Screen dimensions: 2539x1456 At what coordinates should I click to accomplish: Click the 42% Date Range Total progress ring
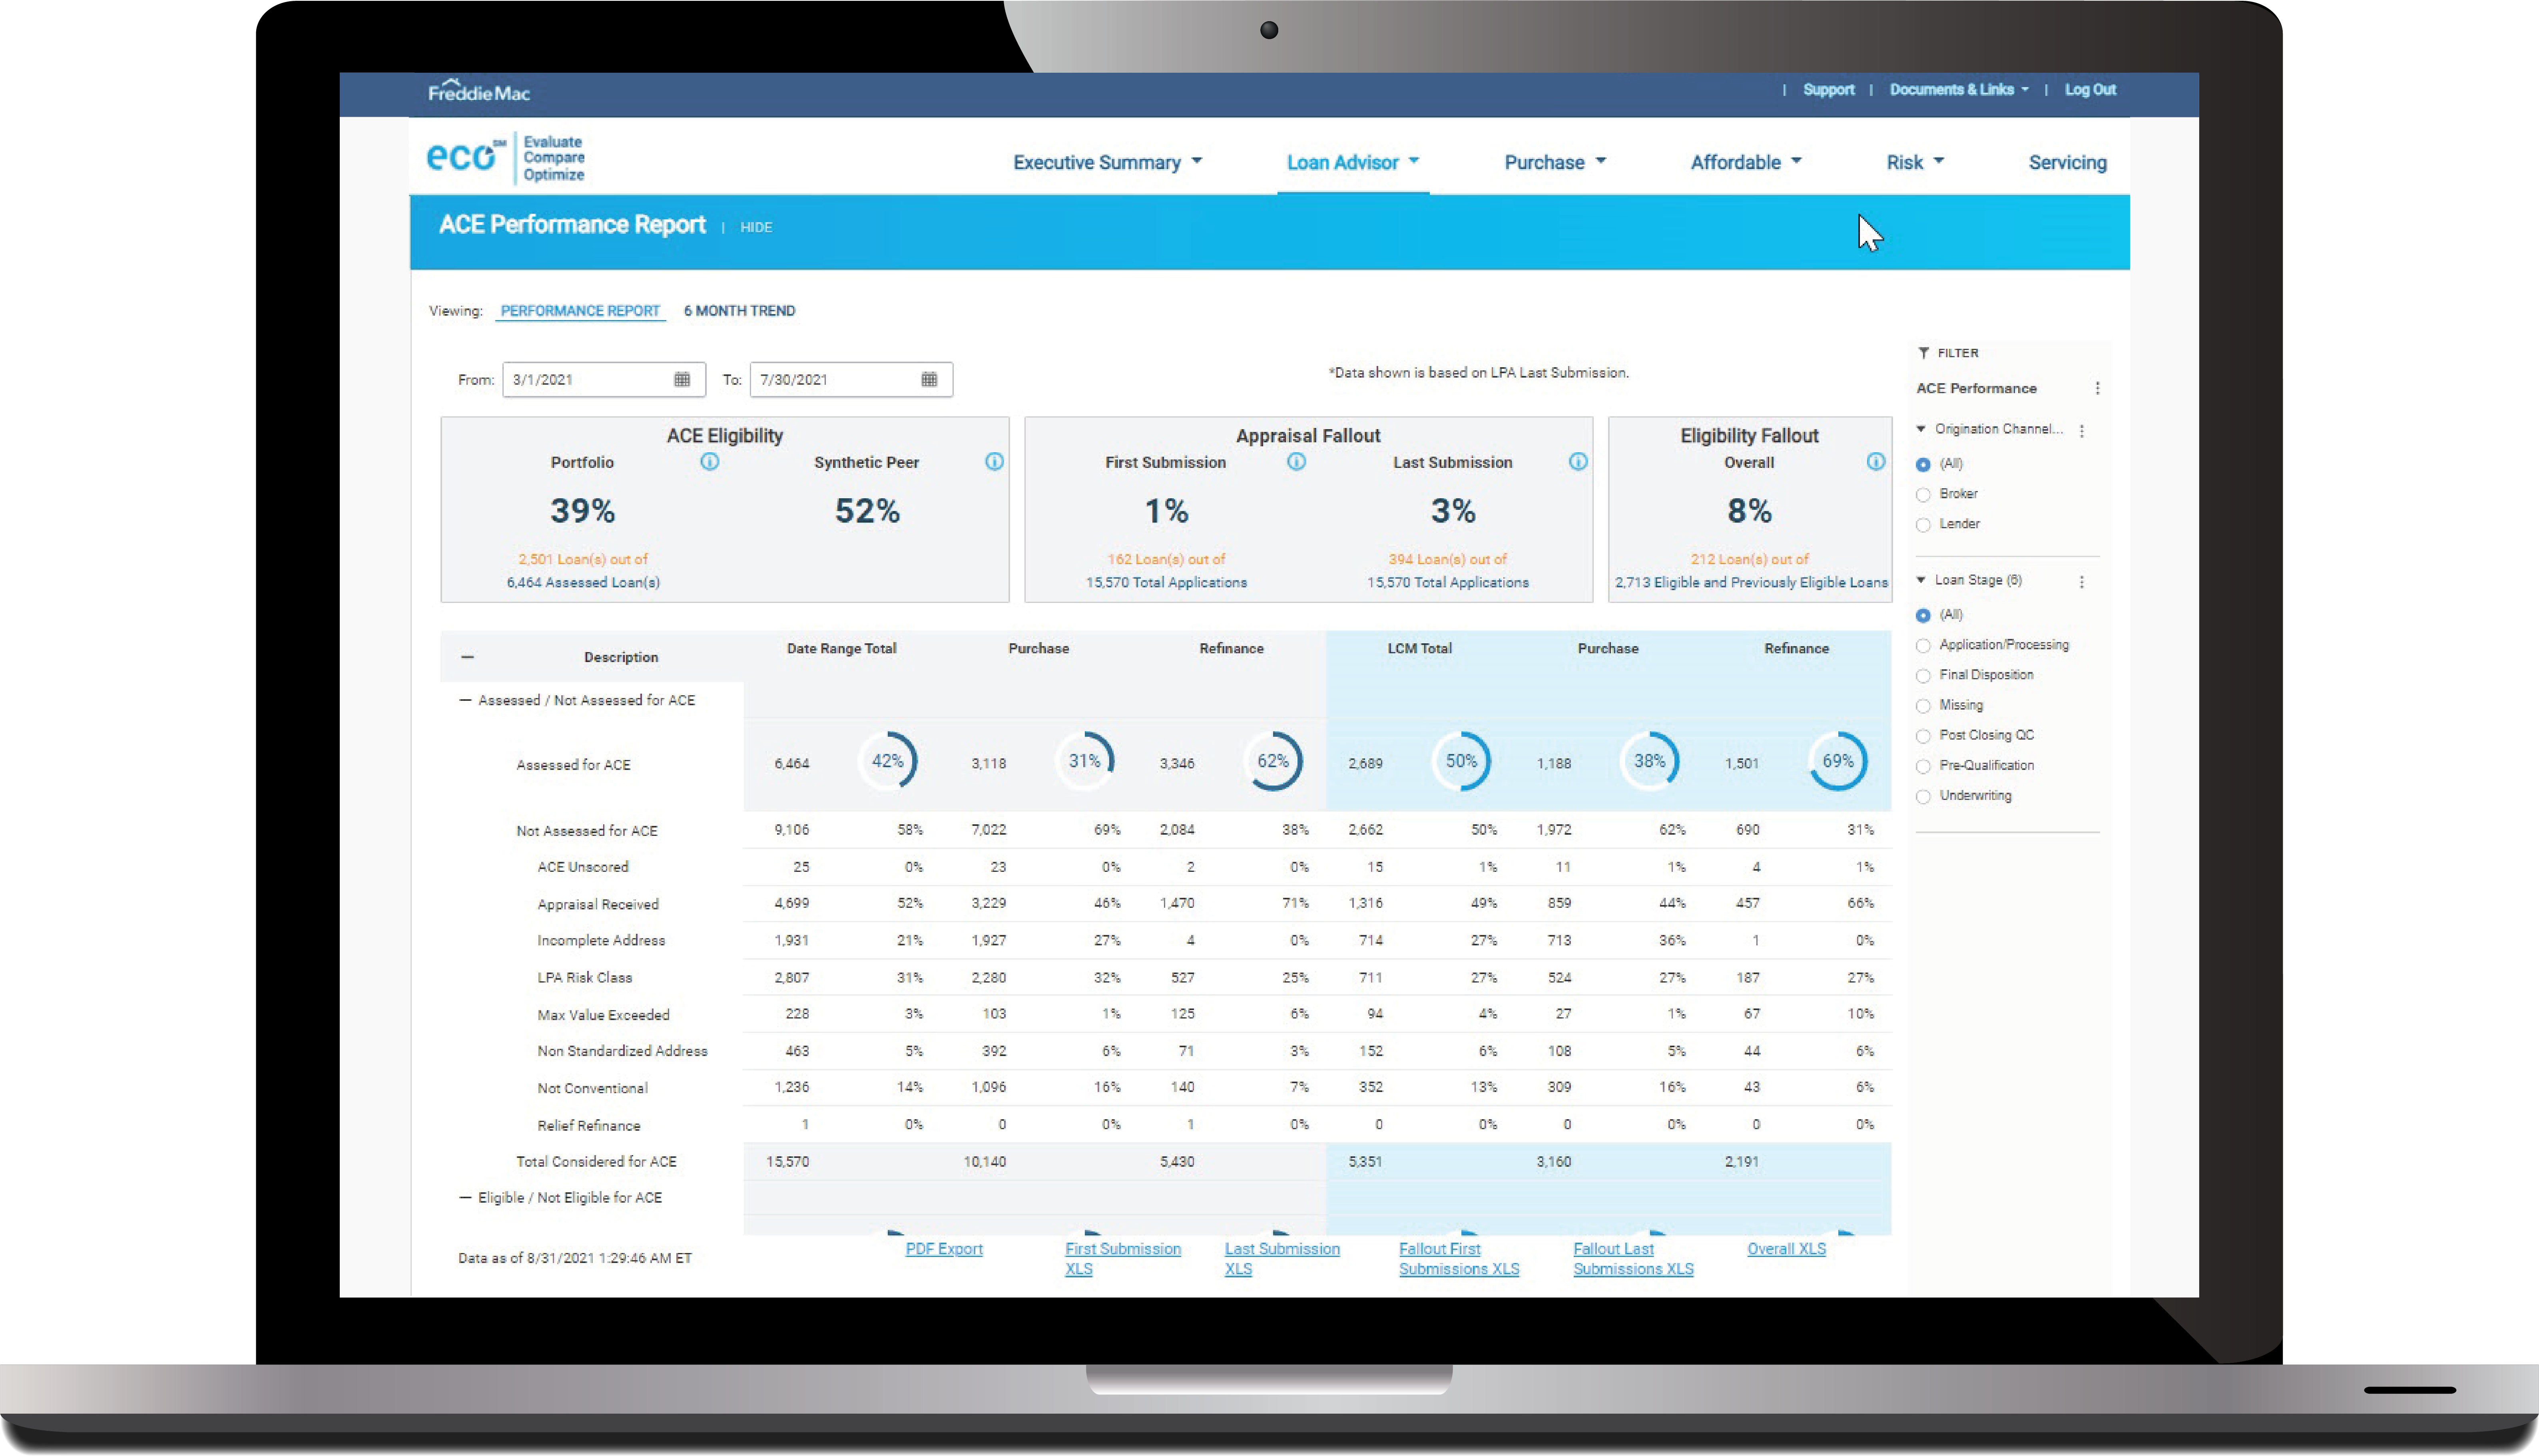click(887, 762)
